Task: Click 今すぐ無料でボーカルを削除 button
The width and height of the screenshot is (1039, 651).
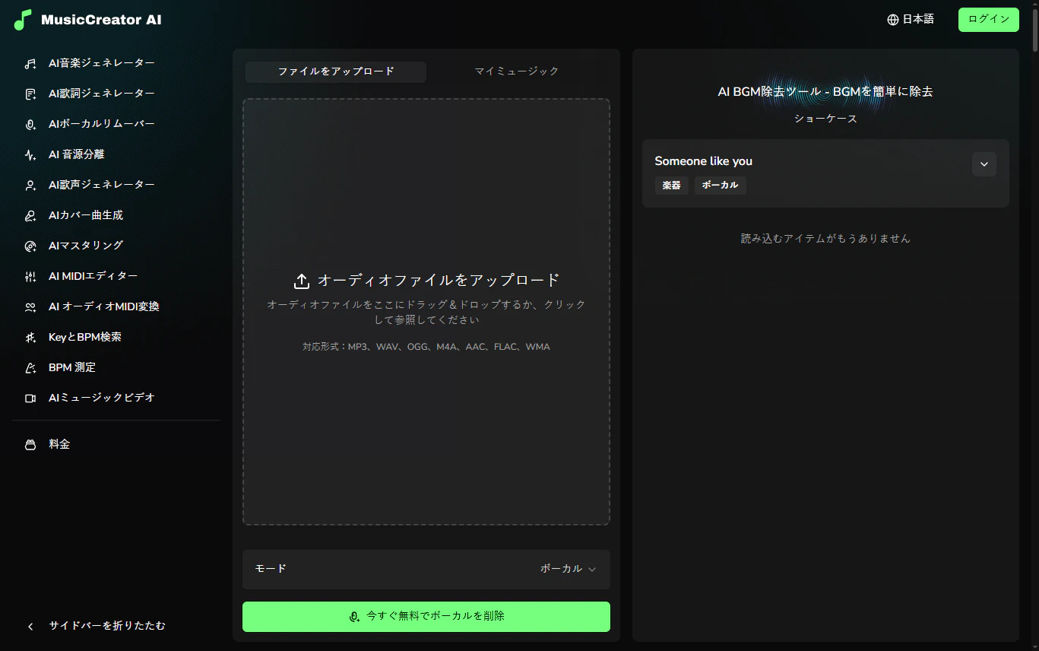Action: (x=426, y=617)
